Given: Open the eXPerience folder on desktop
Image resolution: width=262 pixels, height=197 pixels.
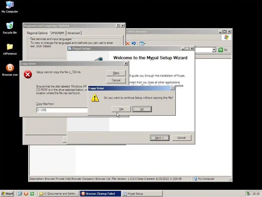Looking at the screenshot, I should coord(10,49).
